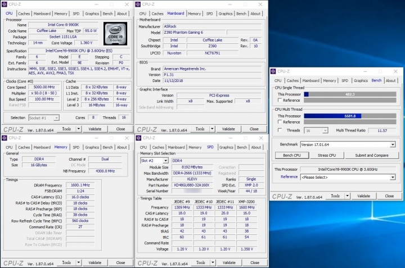Click the Intel Core i9 logo image

tap(115, 34)
